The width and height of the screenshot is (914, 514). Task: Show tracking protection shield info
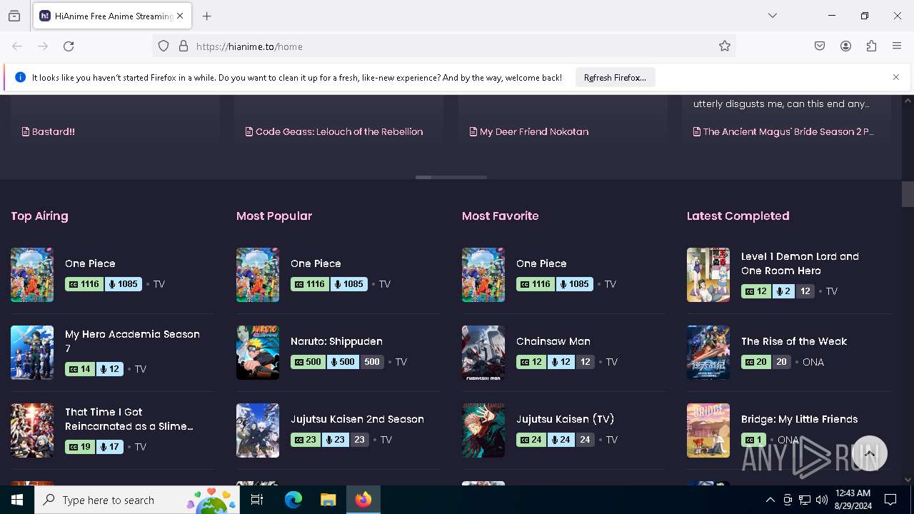(x=164, y=46)
